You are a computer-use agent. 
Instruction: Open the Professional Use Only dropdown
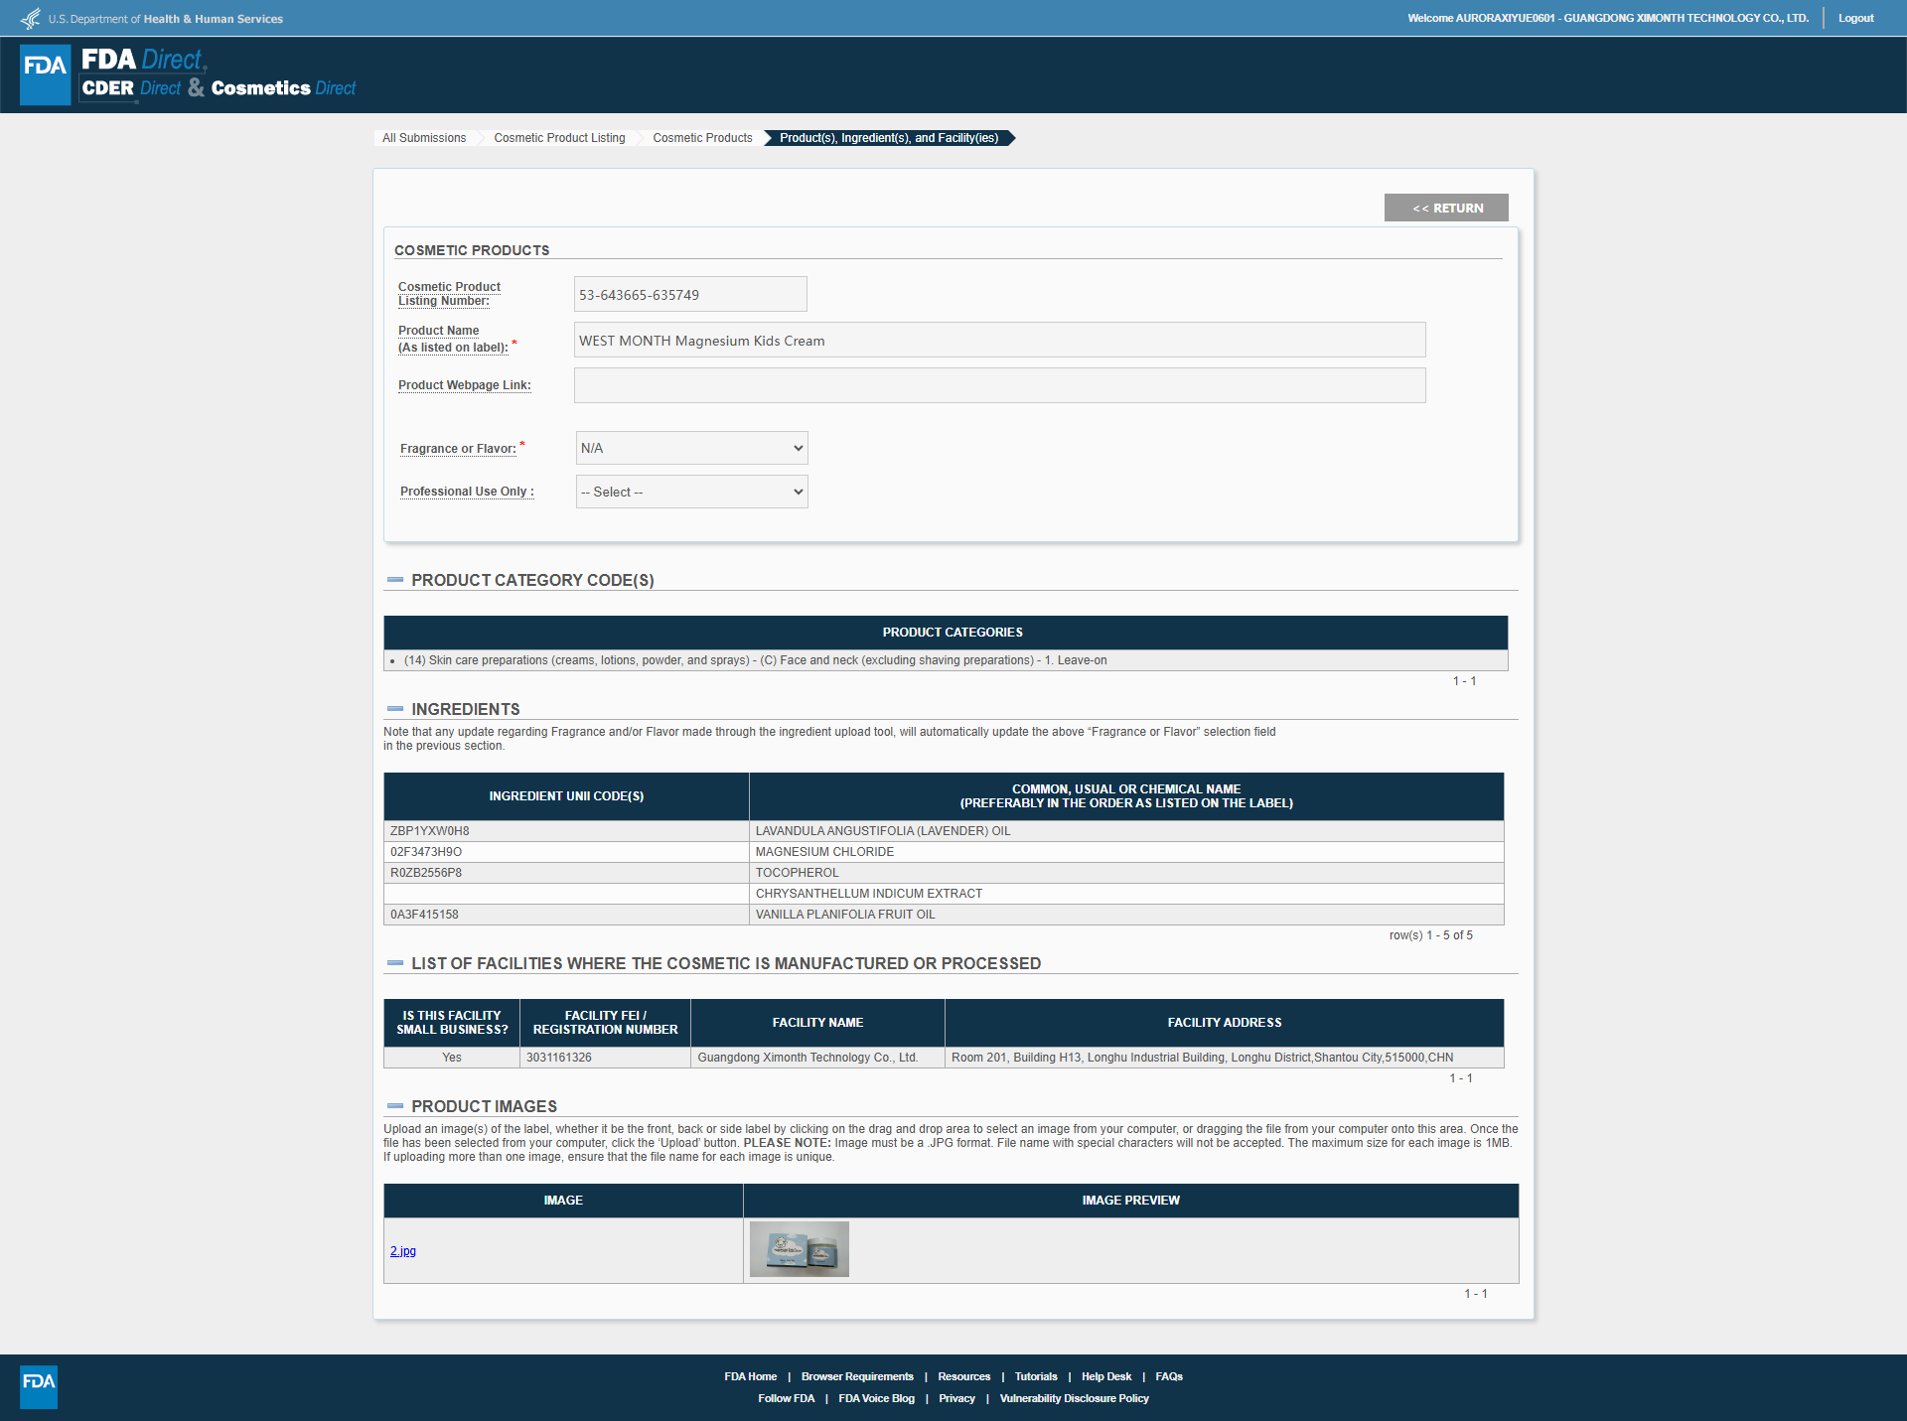pos(691,492)
